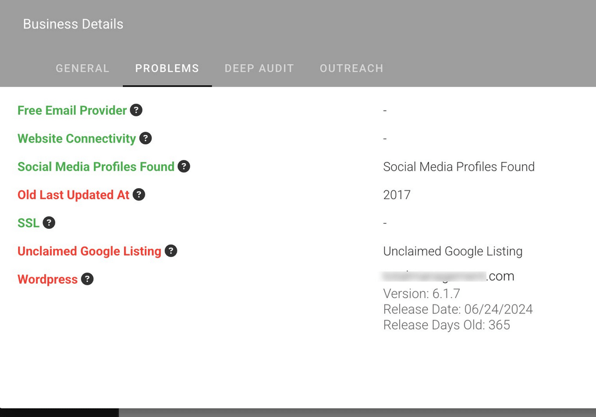The image size is (596, 417).
Task: Open the Website Connectivity help tooltip
Action: (x=146, y=139)
